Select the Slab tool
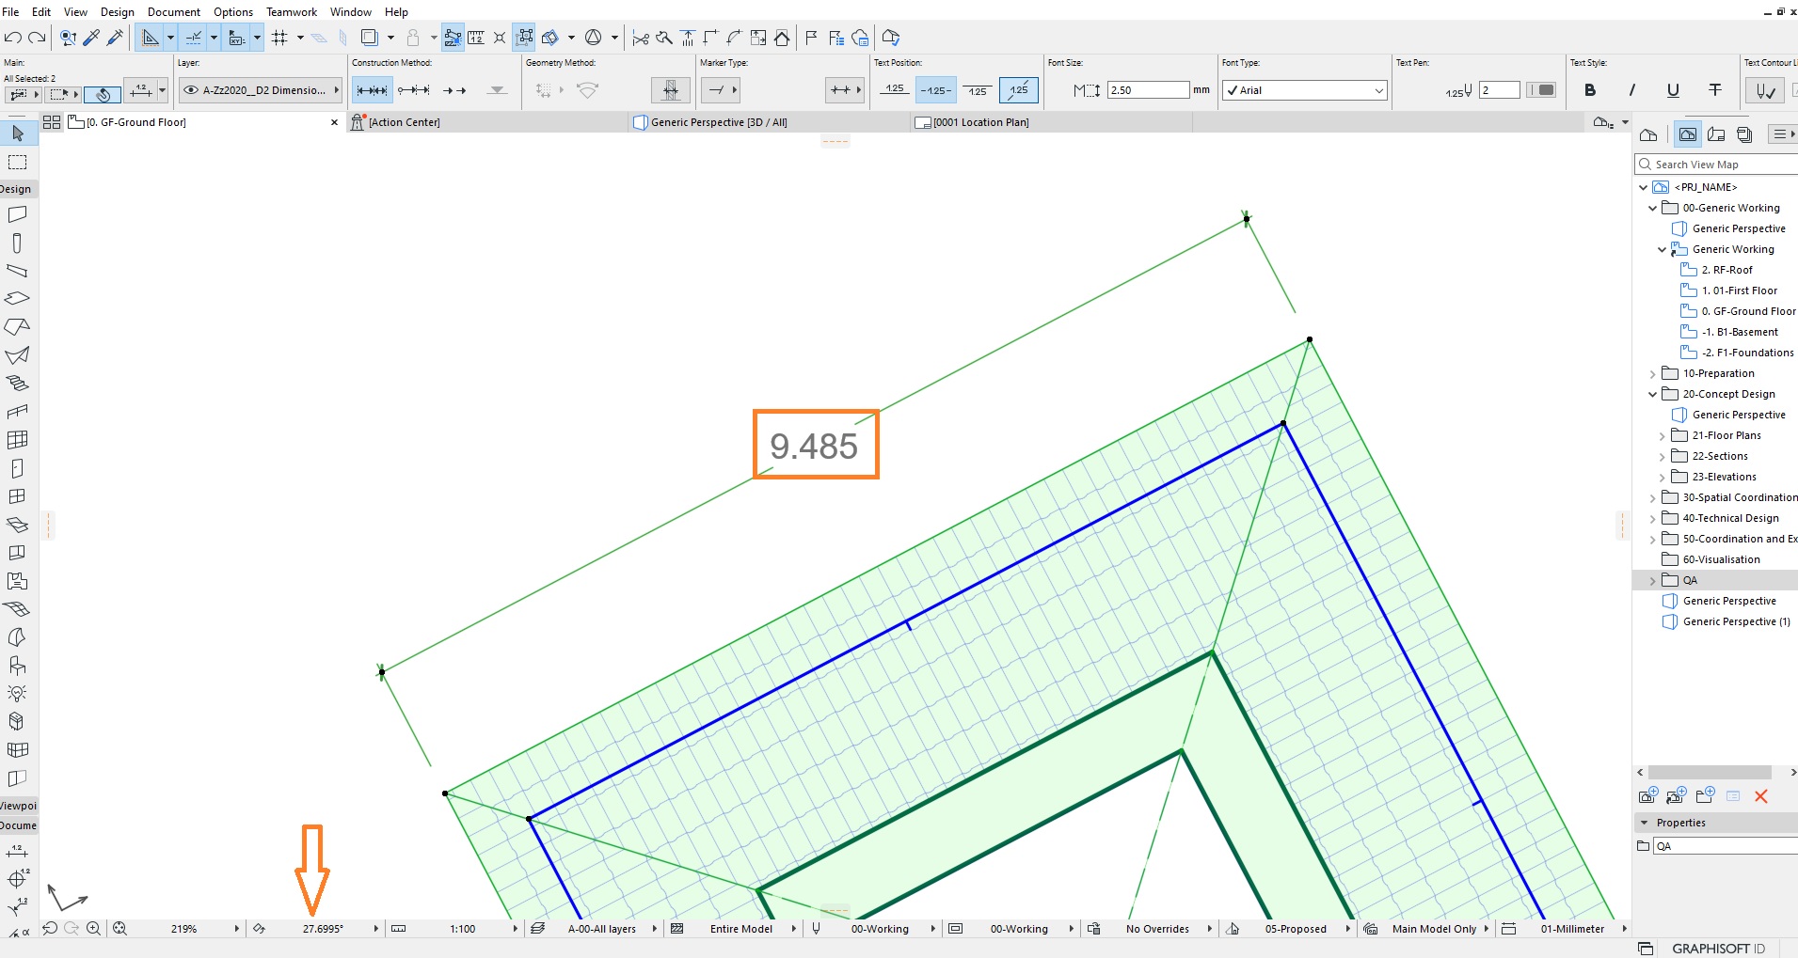This screenshot has width=1798, height=958. point(17,299)
